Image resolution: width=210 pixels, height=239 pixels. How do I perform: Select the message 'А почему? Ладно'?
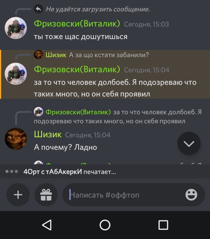click(x=65, y=147)
